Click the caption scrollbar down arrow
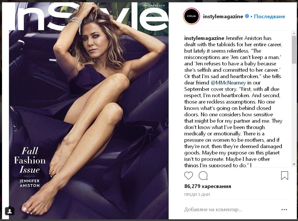298x221 pixels. [x=294, y=164]
